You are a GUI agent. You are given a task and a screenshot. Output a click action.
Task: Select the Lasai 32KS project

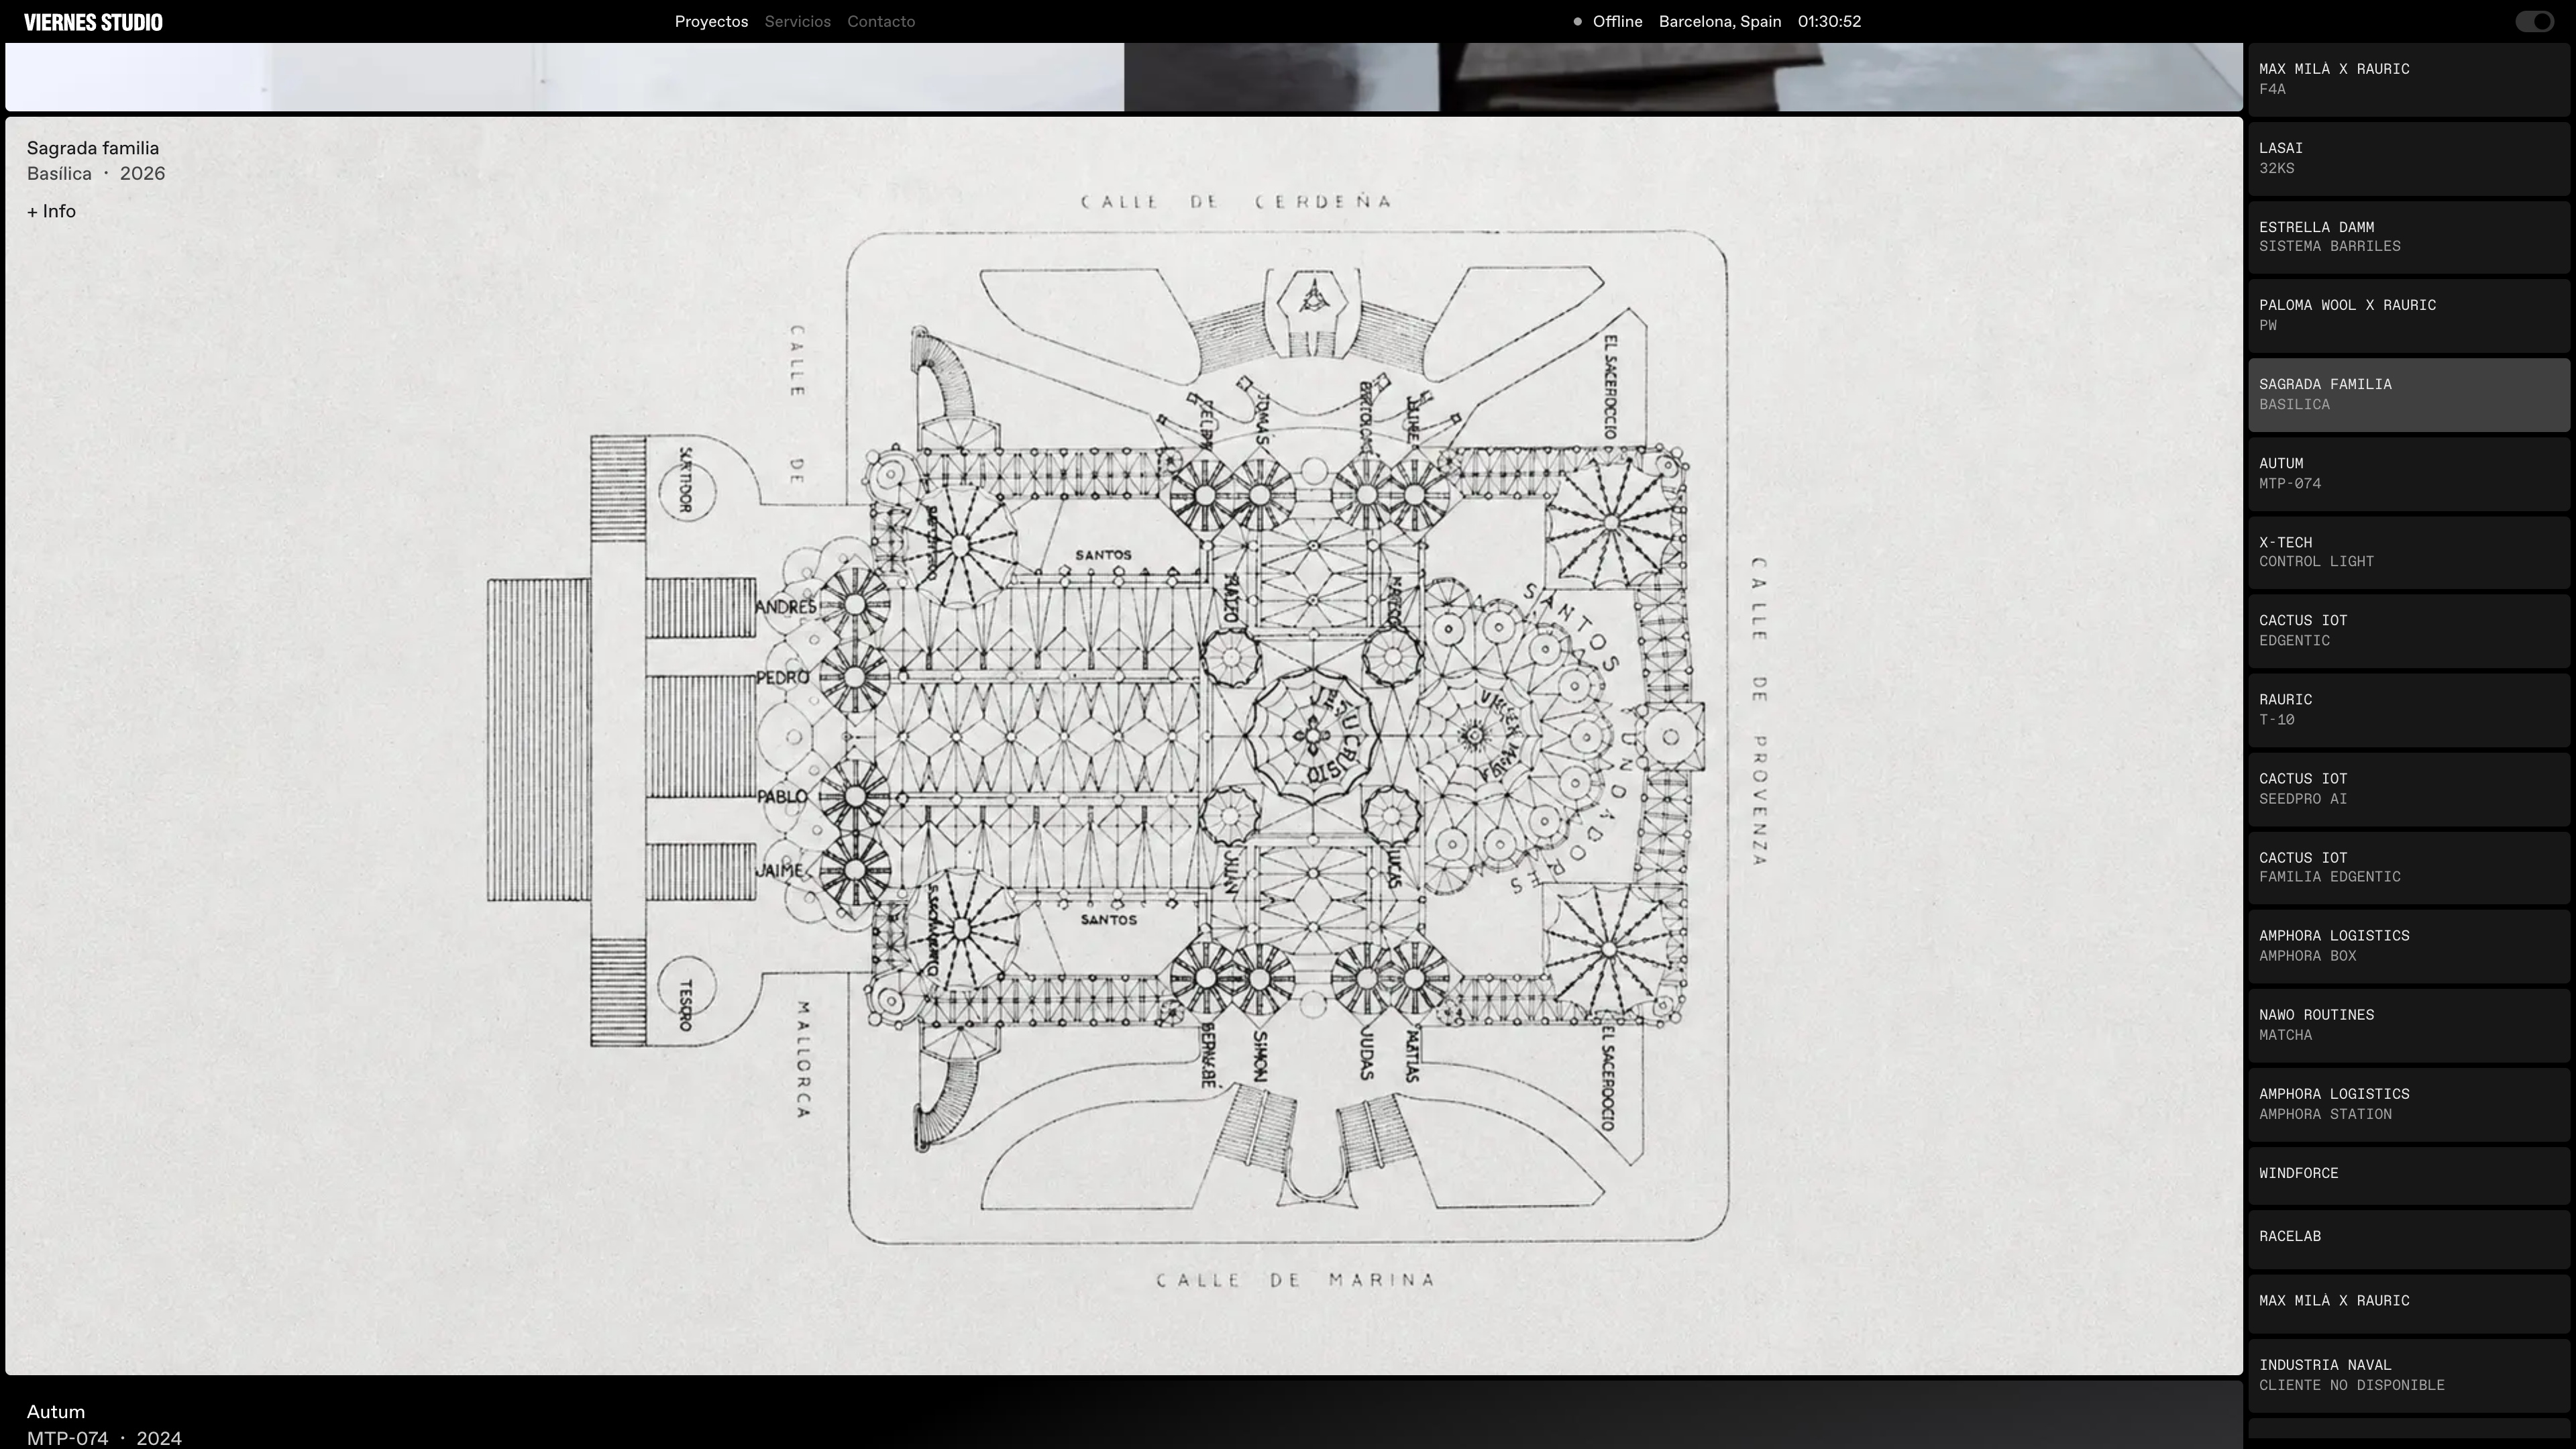[2408, 159]
